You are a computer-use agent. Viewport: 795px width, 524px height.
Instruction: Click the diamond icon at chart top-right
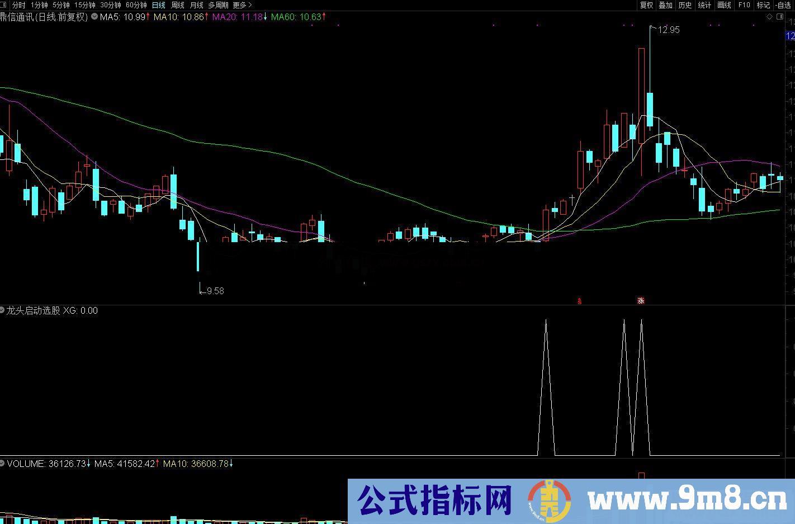[770, 17]
